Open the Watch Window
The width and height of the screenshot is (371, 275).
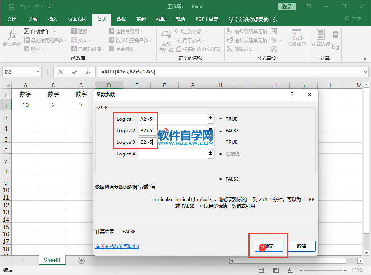[x=296, y=38]
